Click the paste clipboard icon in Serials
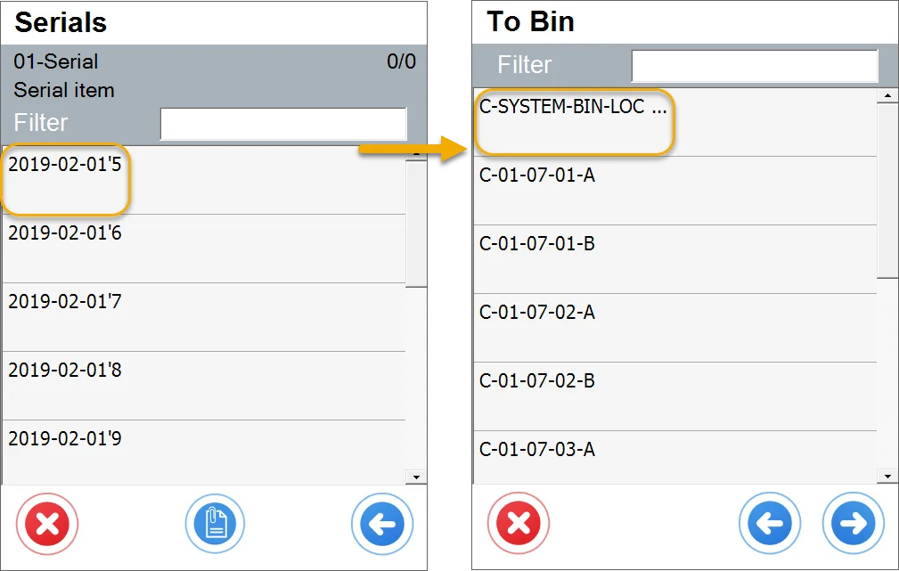 [215, 524]
